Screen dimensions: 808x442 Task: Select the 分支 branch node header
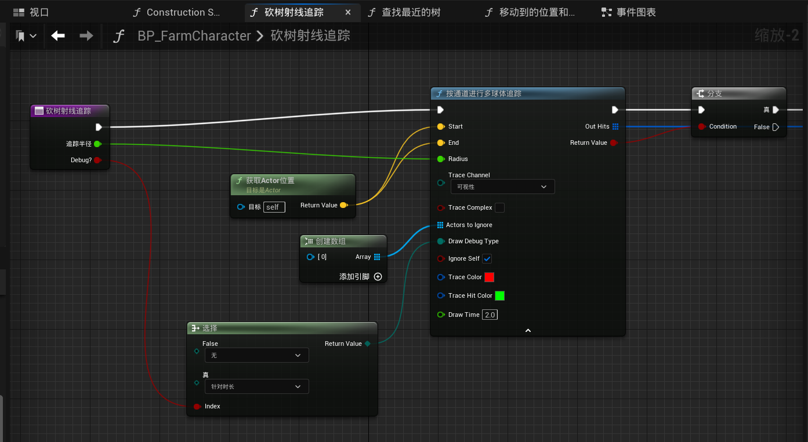[739, 93]
